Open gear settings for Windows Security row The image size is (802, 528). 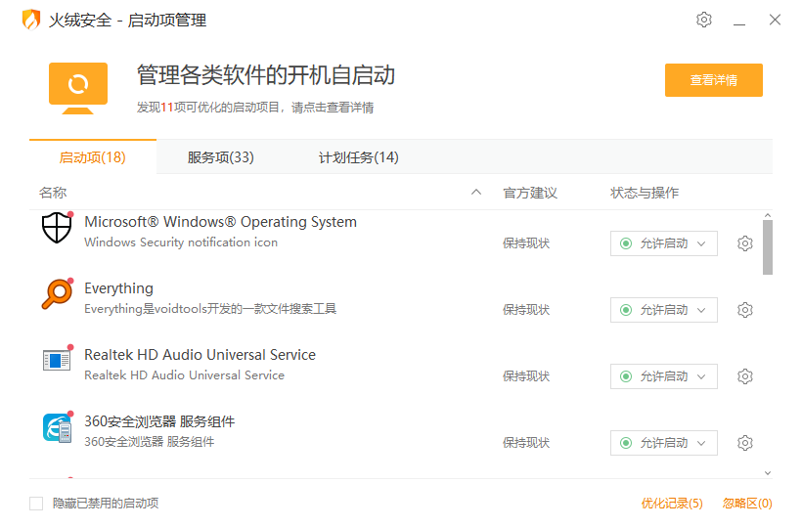tap(744, 243)
